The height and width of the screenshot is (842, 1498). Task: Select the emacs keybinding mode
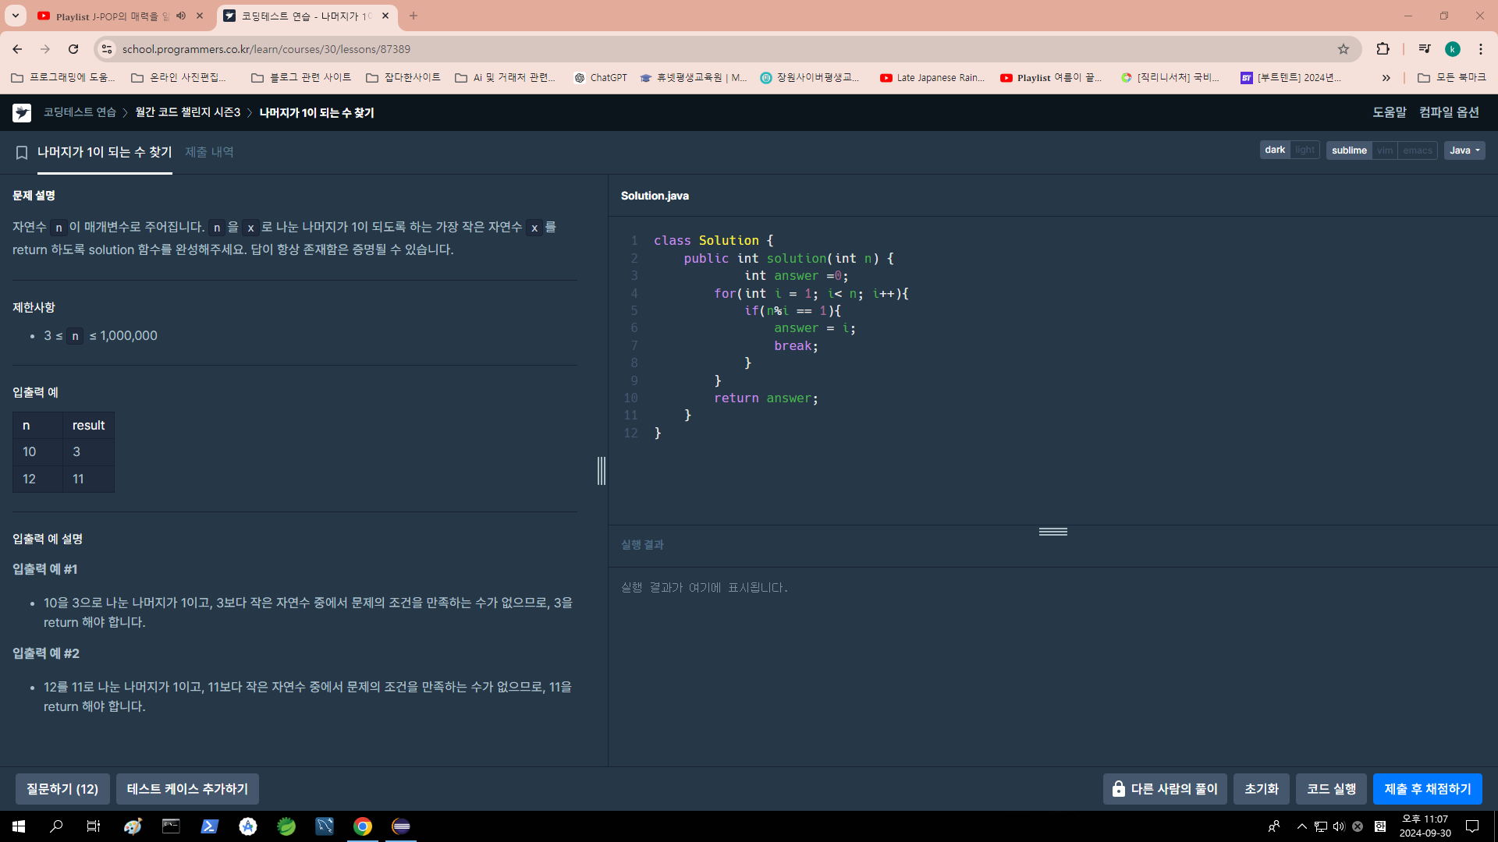(1417, 150)
